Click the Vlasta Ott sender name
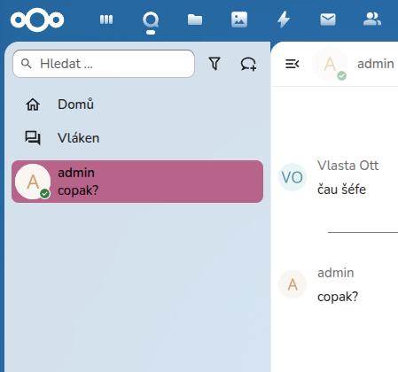 [347, 166]
